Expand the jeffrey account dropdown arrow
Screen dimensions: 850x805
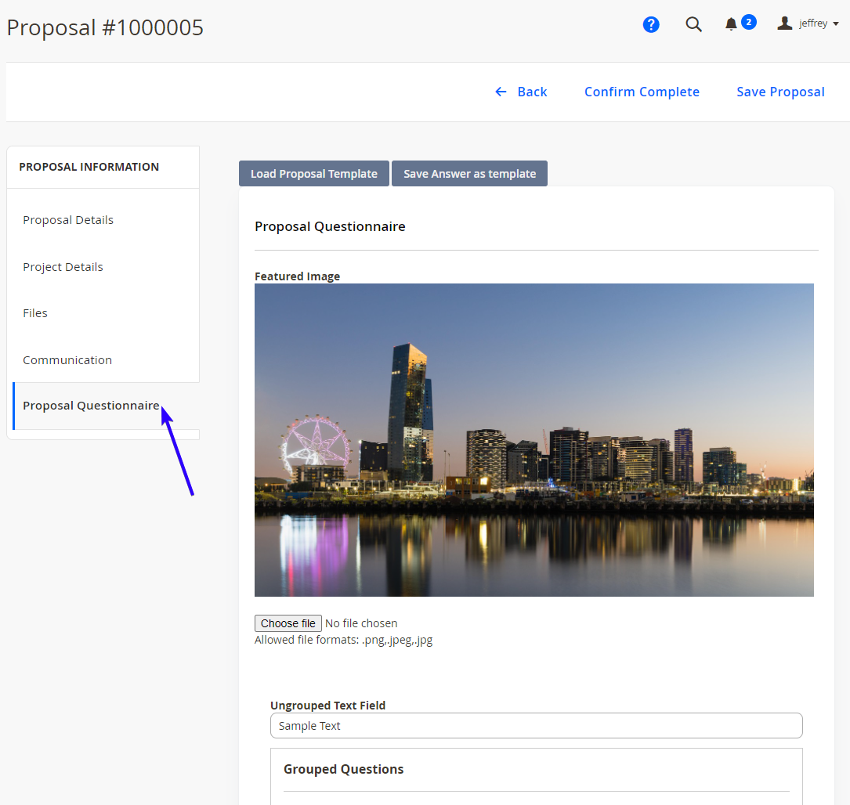tap(836, 23)
